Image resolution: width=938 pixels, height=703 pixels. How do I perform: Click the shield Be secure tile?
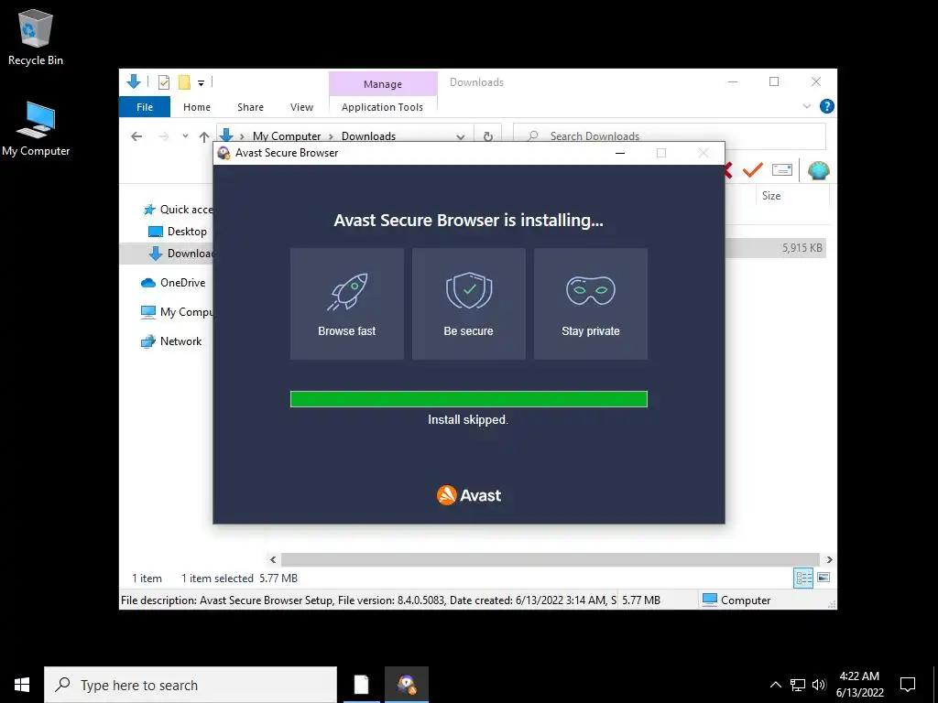[468, 304]
